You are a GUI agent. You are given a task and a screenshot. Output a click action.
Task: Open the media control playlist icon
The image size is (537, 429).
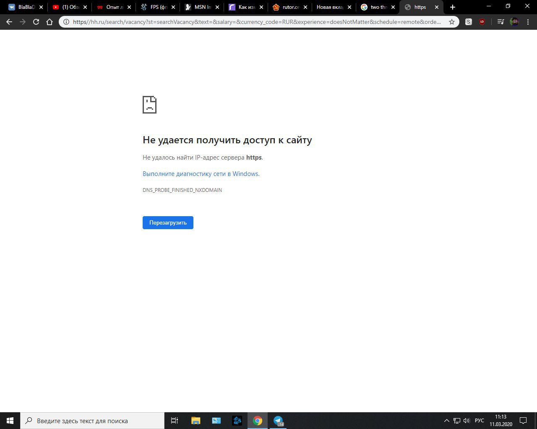[x=501, y=22]
